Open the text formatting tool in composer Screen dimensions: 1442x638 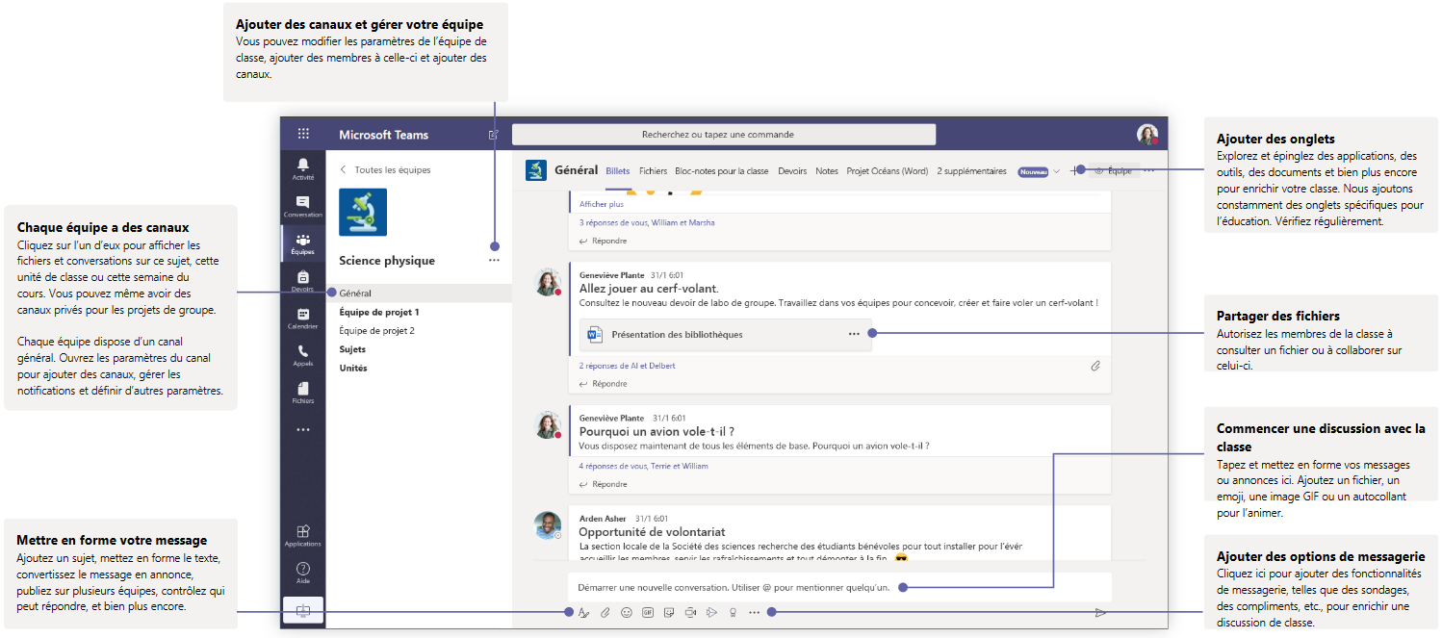[583, 612]
